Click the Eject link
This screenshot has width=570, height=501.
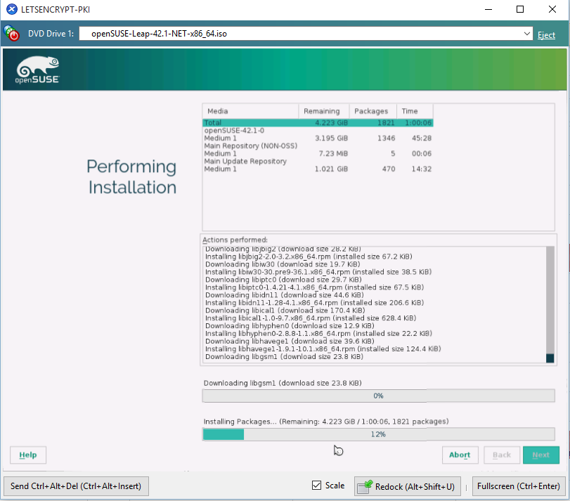pos(546,34)
